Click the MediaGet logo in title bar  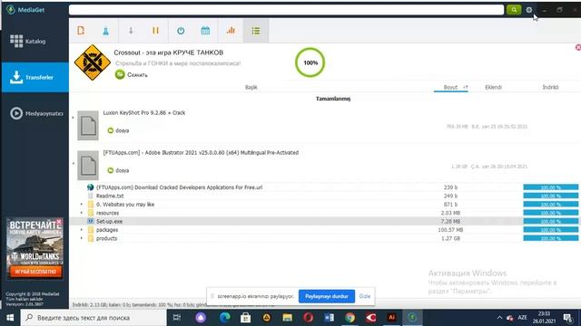(11, 10)
